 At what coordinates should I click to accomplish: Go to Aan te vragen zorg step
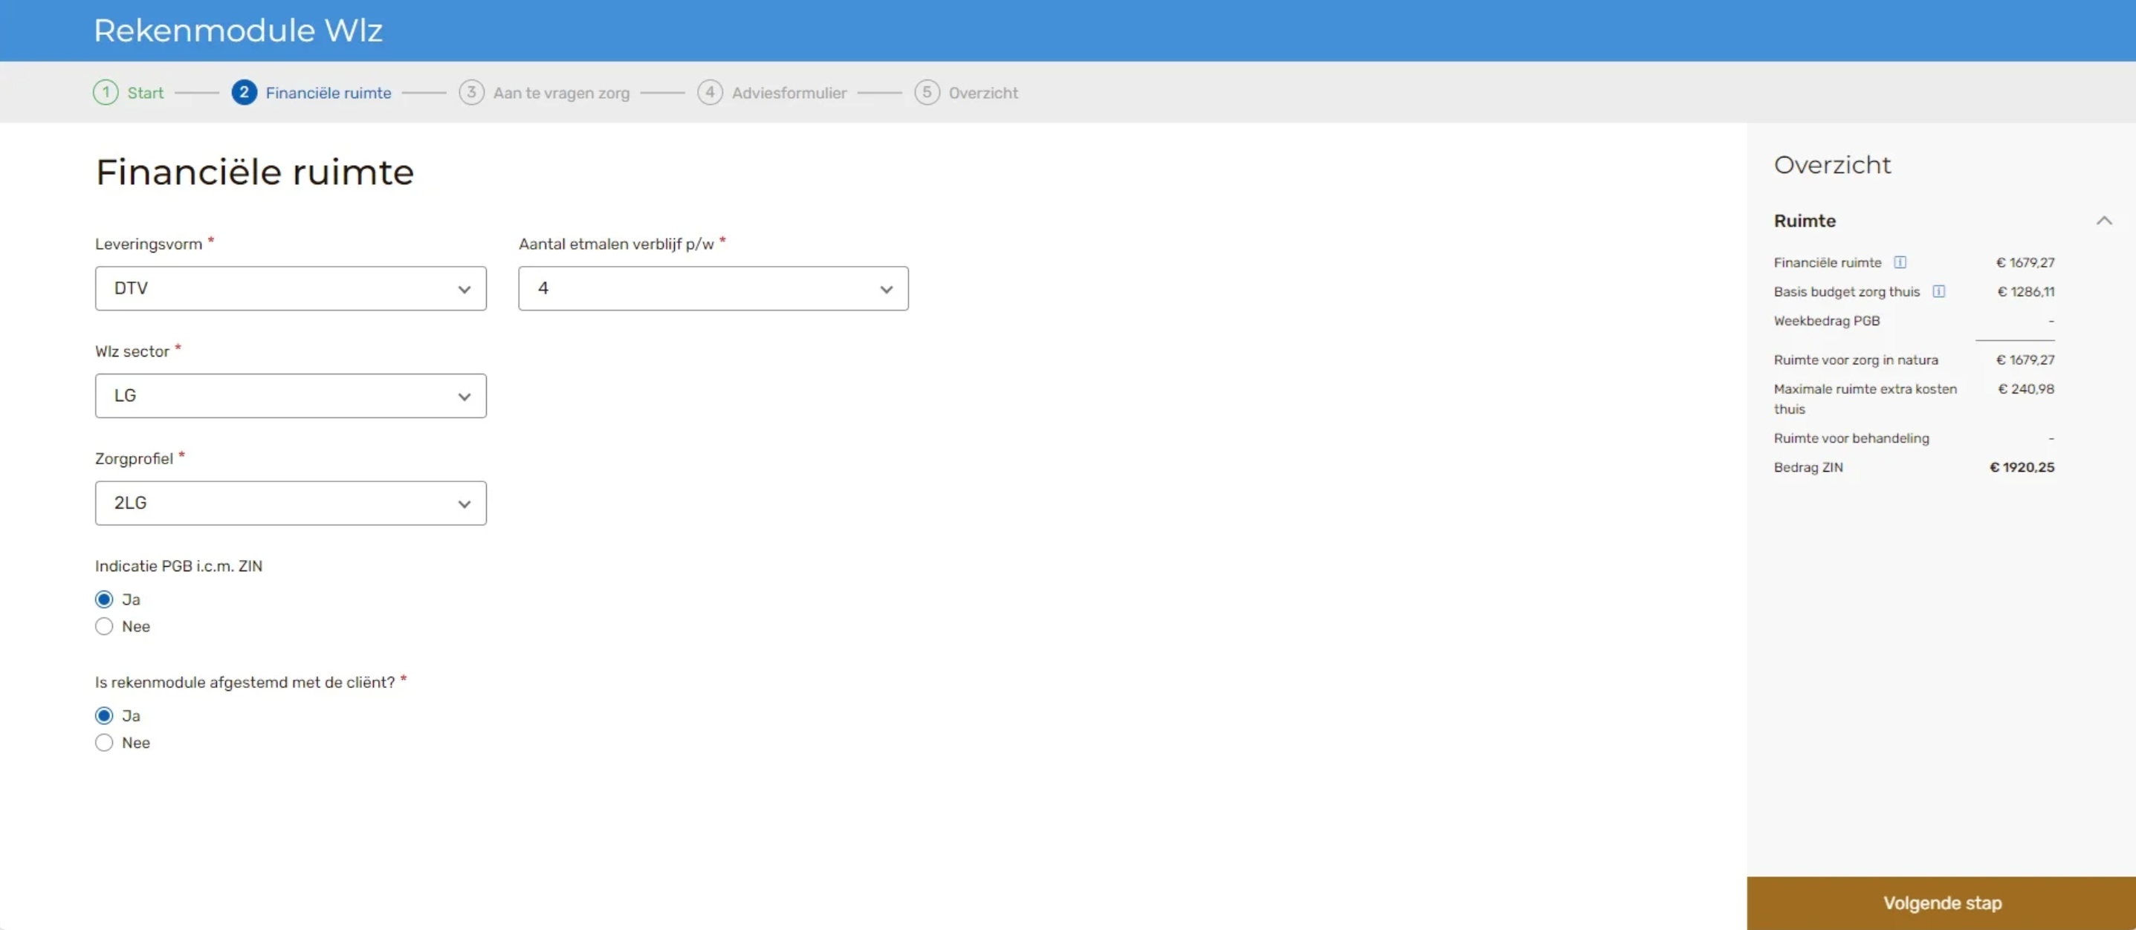coord(560,93)
